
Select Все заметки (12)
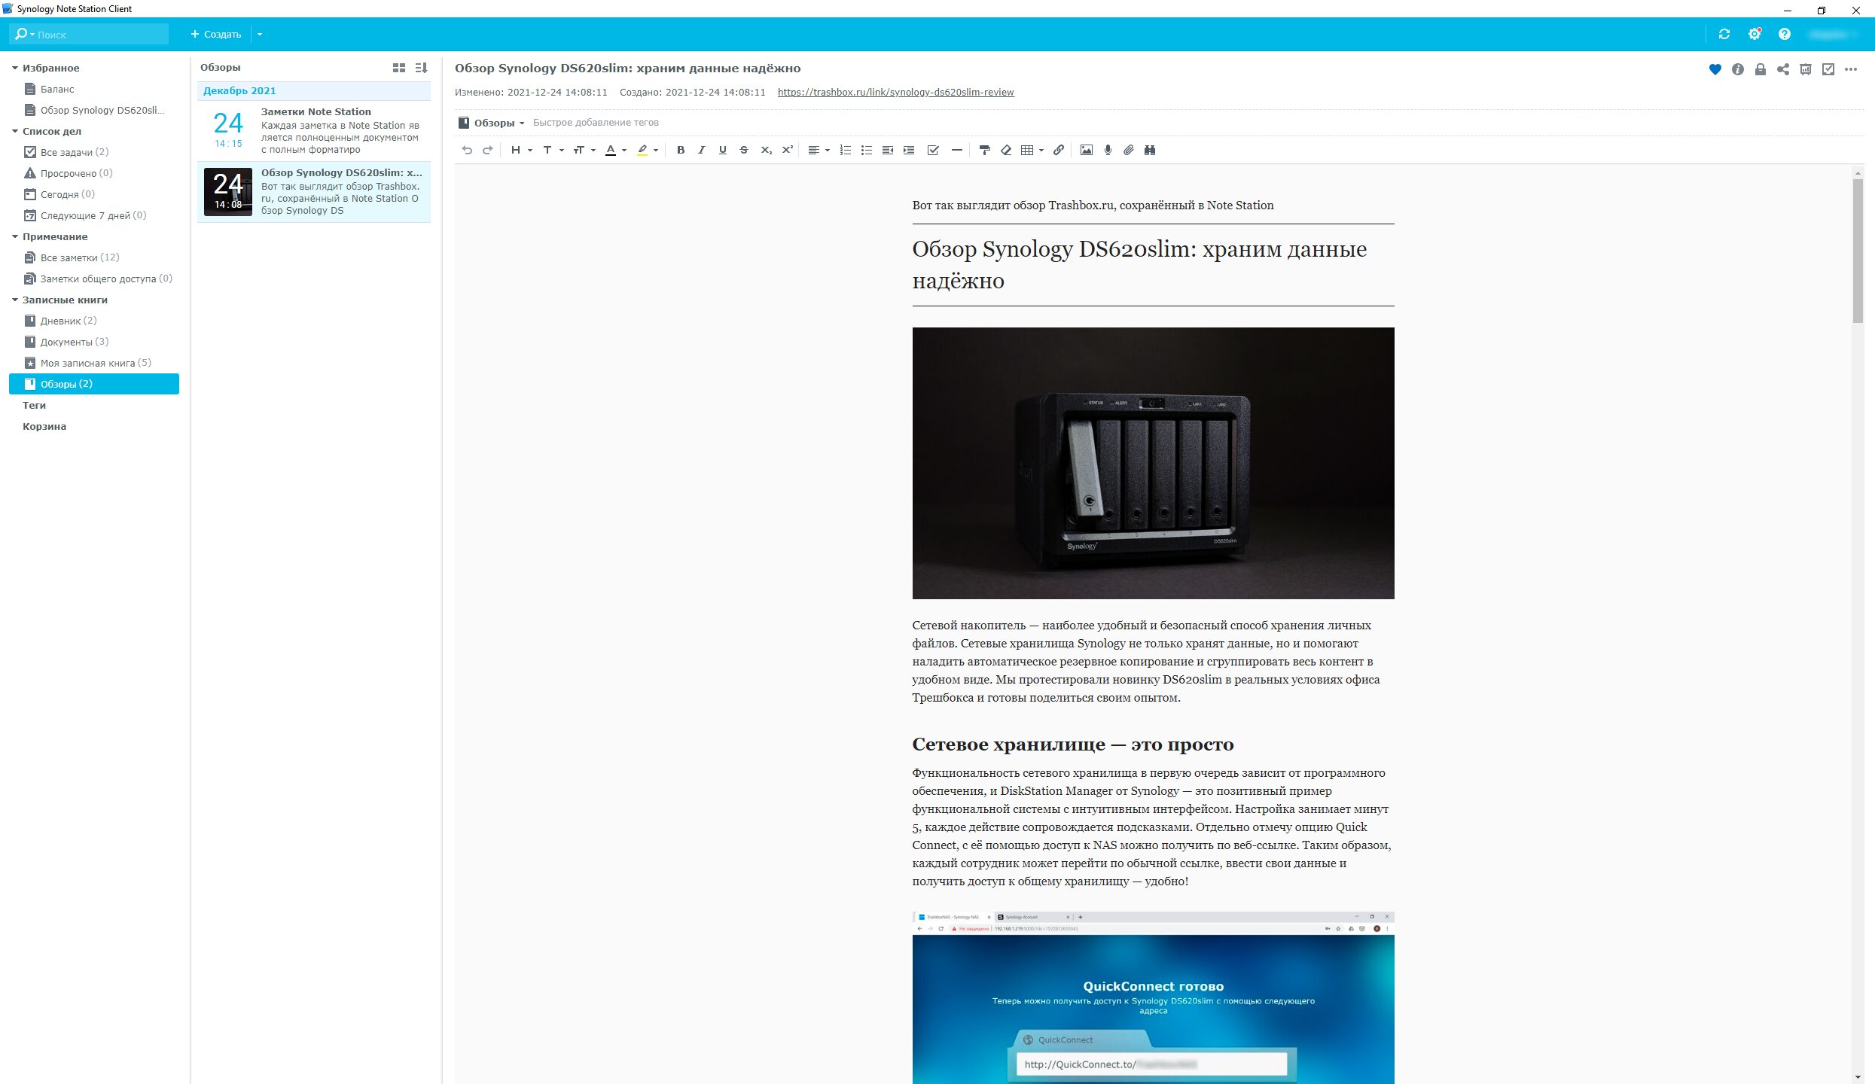(94, 257)
